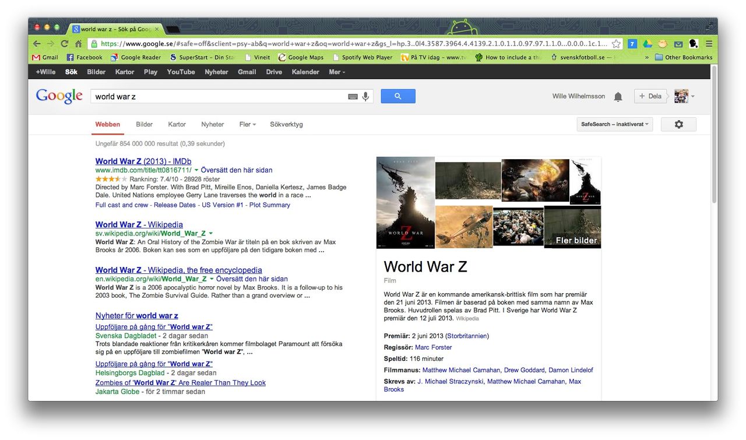Open the on-screen keyboard icon in search box
Image resolution: width=746 pixels, height=440 pixels.
(x=353, y=97)
